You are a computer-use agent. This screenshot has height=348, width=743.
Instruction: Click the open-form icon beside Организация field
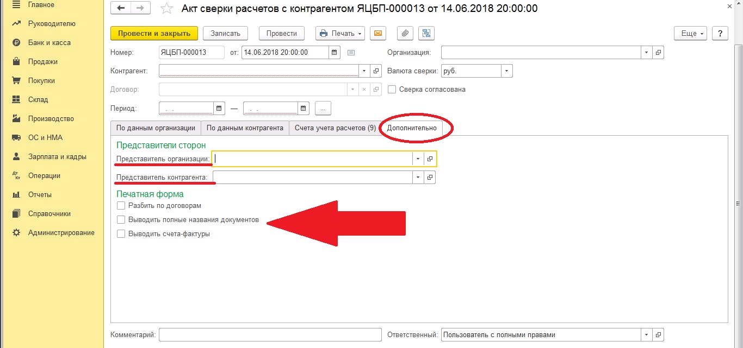click(658, 53)
